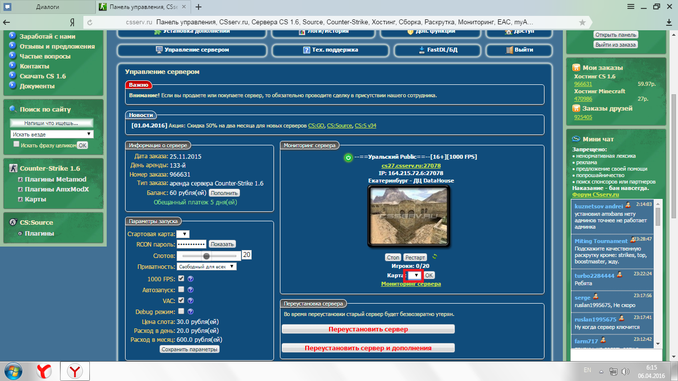Open the Искать везде dropdown
The height and width of the screenshot is (381, 678).
pyautogui.click(x=52, y=134)
